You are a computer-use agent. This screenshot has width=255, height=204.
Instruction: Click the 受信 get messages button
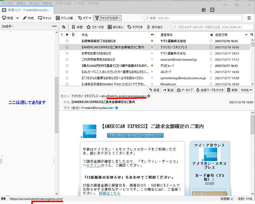tap(8, 18)
